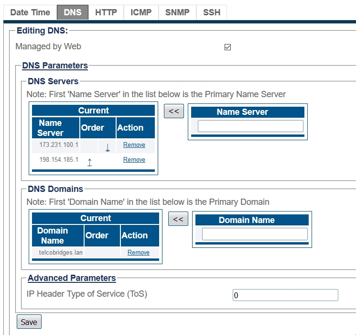Remove name server 173.231.100.1

(x=134, y=145)
